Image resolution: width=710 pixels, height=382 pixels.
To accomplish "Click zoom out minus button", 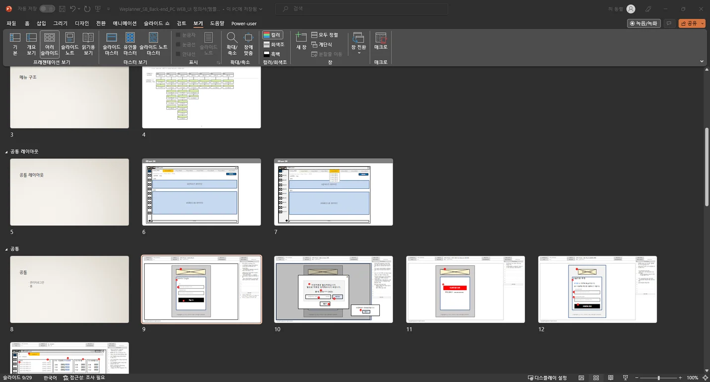I will [x=637, y=378].
